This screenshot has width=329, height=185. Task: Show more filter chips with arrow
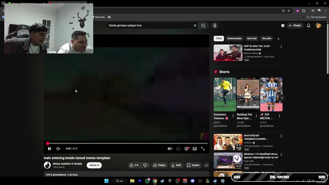(x=278, y=39)
